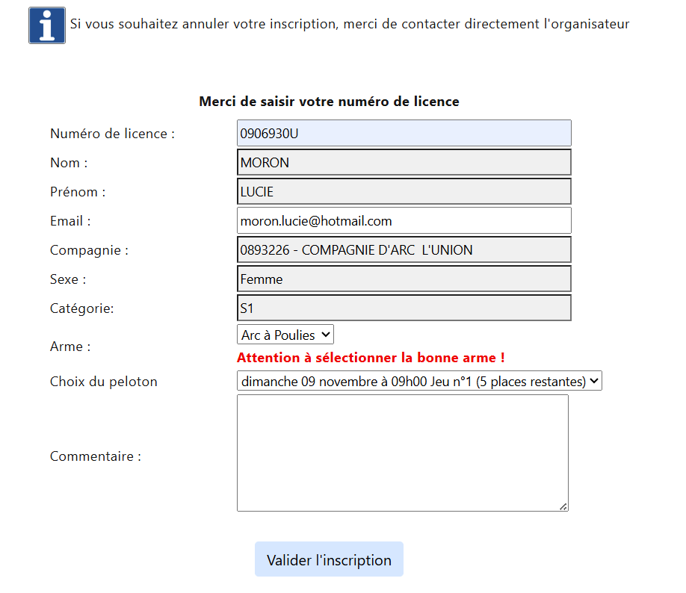
Task: Click the textarea resize handle
Action: [x=563, y=506]
